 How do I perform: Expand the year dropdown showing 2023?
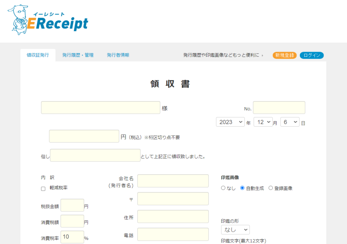coord(230,122)
